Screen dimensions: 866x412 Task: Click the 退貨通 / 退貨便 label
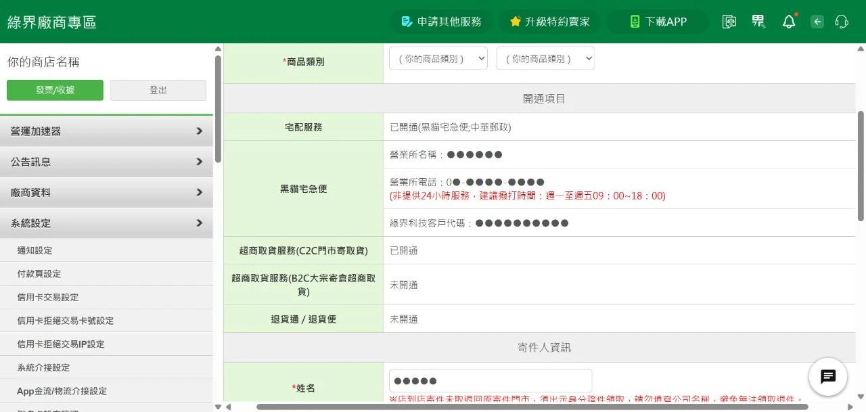304,319
